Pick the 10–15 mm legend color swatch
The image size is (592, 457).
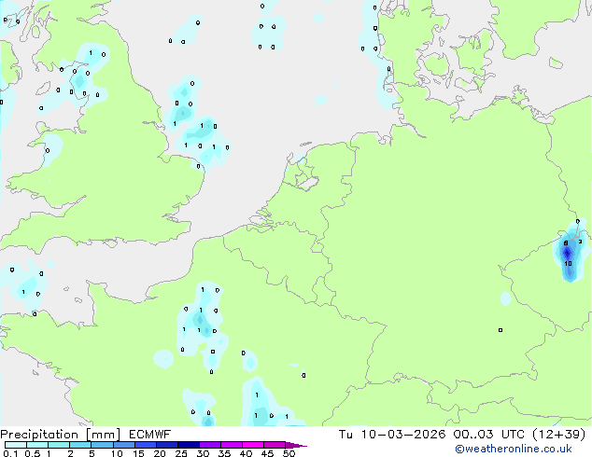pos(123,445)
